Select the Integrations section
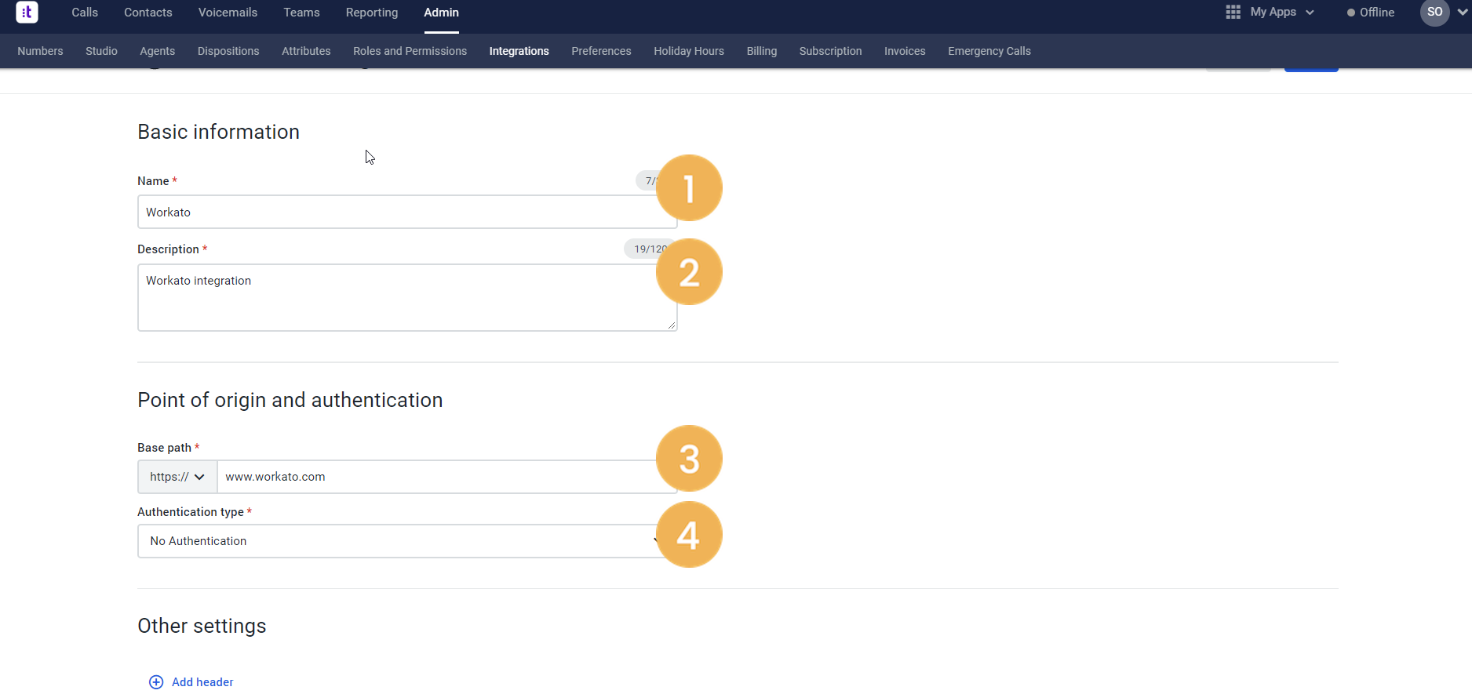This screenshot has width=1472, height=694. (519, 51)
